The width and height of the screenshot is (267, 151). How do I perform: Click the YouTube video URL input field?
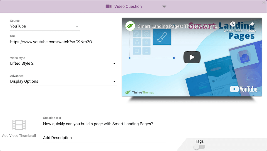tap(51, 42)
